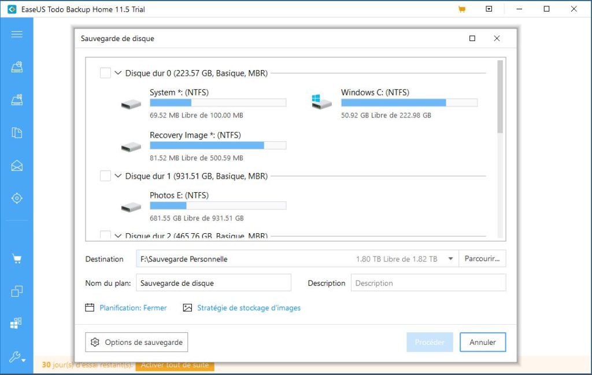Collapse the Disque dur 0 group
This screenshot has width=592, height=375.
pyautogui.click(x=118, y=72)
